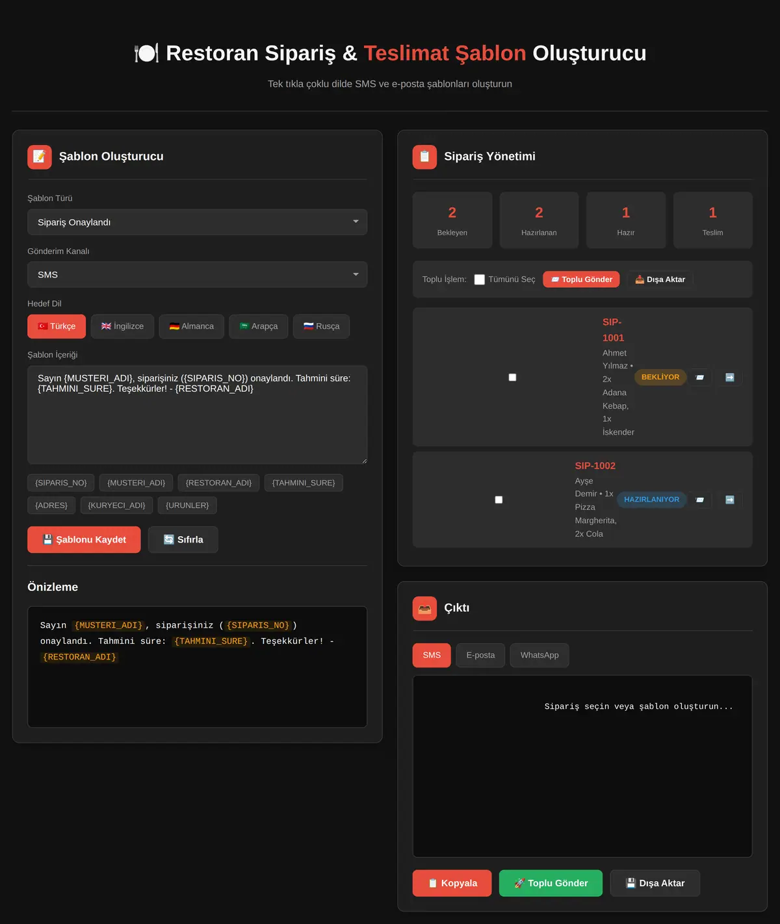Insert the {URUNLER} variable chip
780x924 pixels.
click(187, 506)
